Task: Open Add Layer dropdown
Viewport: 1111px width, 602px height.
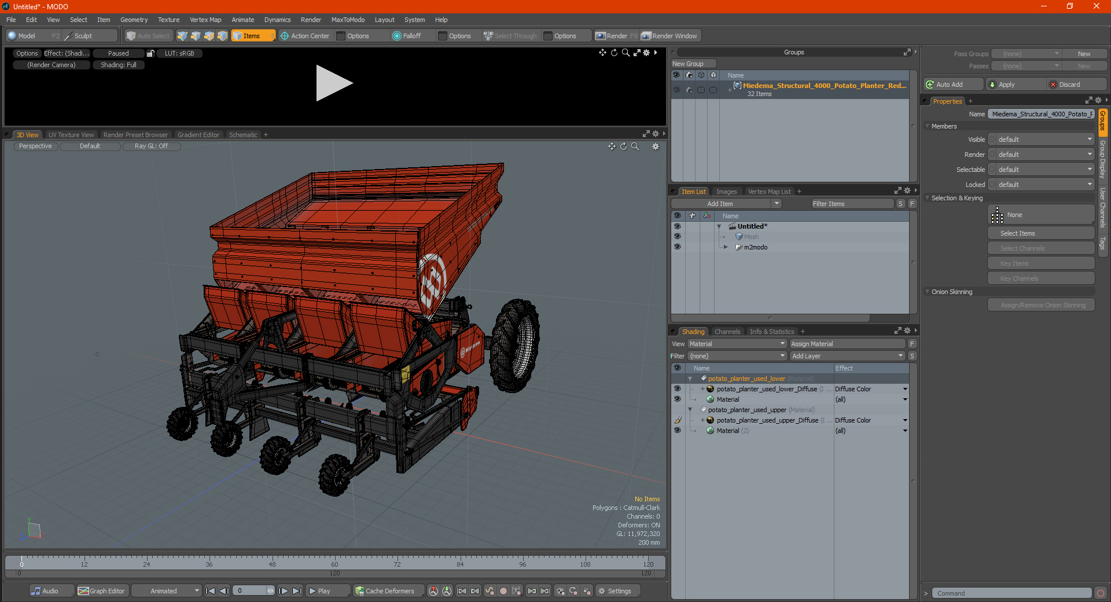Action: [848, 356]
